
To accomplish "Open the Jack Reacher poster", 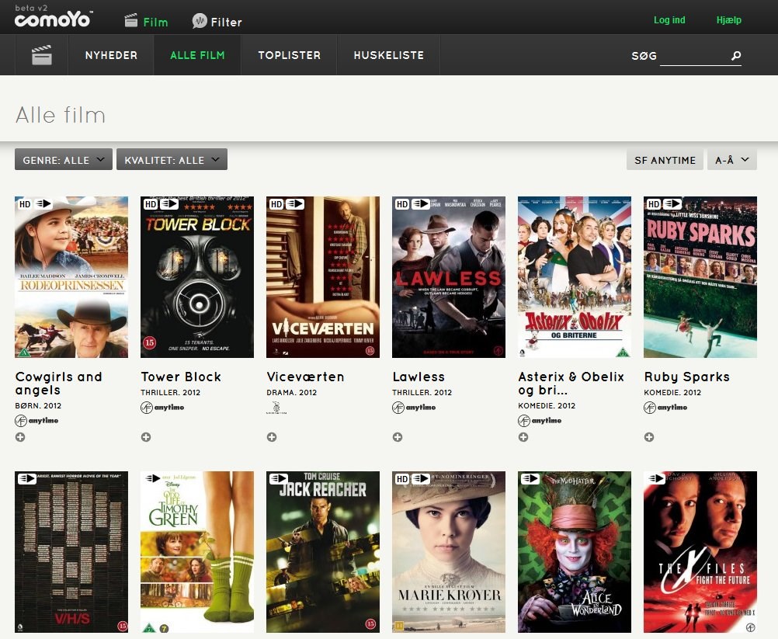I will [x=323, y=552].
